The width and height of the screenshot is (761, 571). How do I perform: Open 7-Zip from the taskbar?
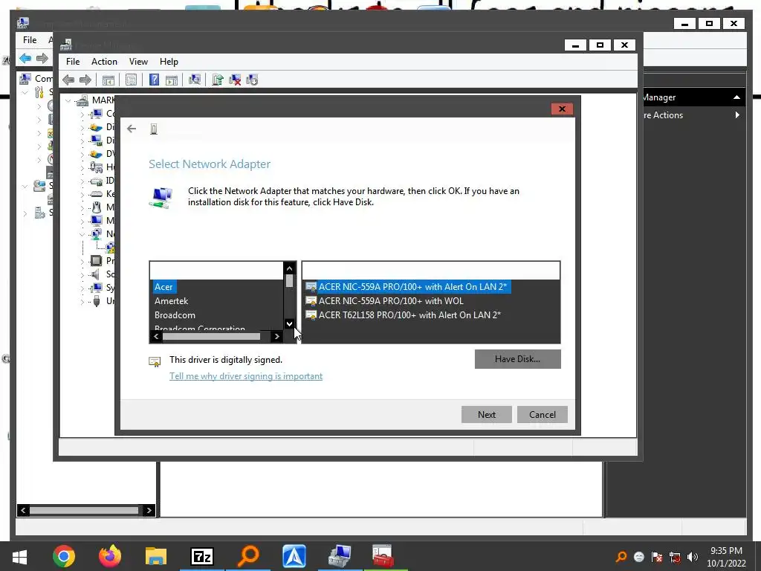click(202, 556)
